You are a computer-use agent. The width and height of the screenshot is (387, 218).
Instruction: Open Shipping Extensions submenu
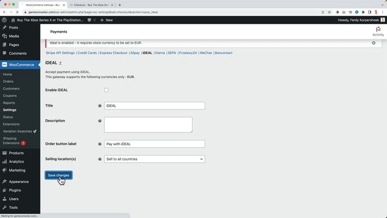coord(14,140)
